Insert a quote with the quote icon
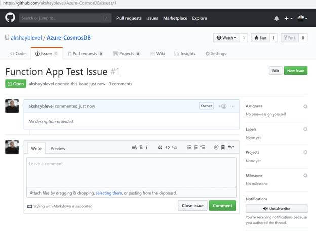The height and width of the screenshot is (231, 316). (160, 147)
